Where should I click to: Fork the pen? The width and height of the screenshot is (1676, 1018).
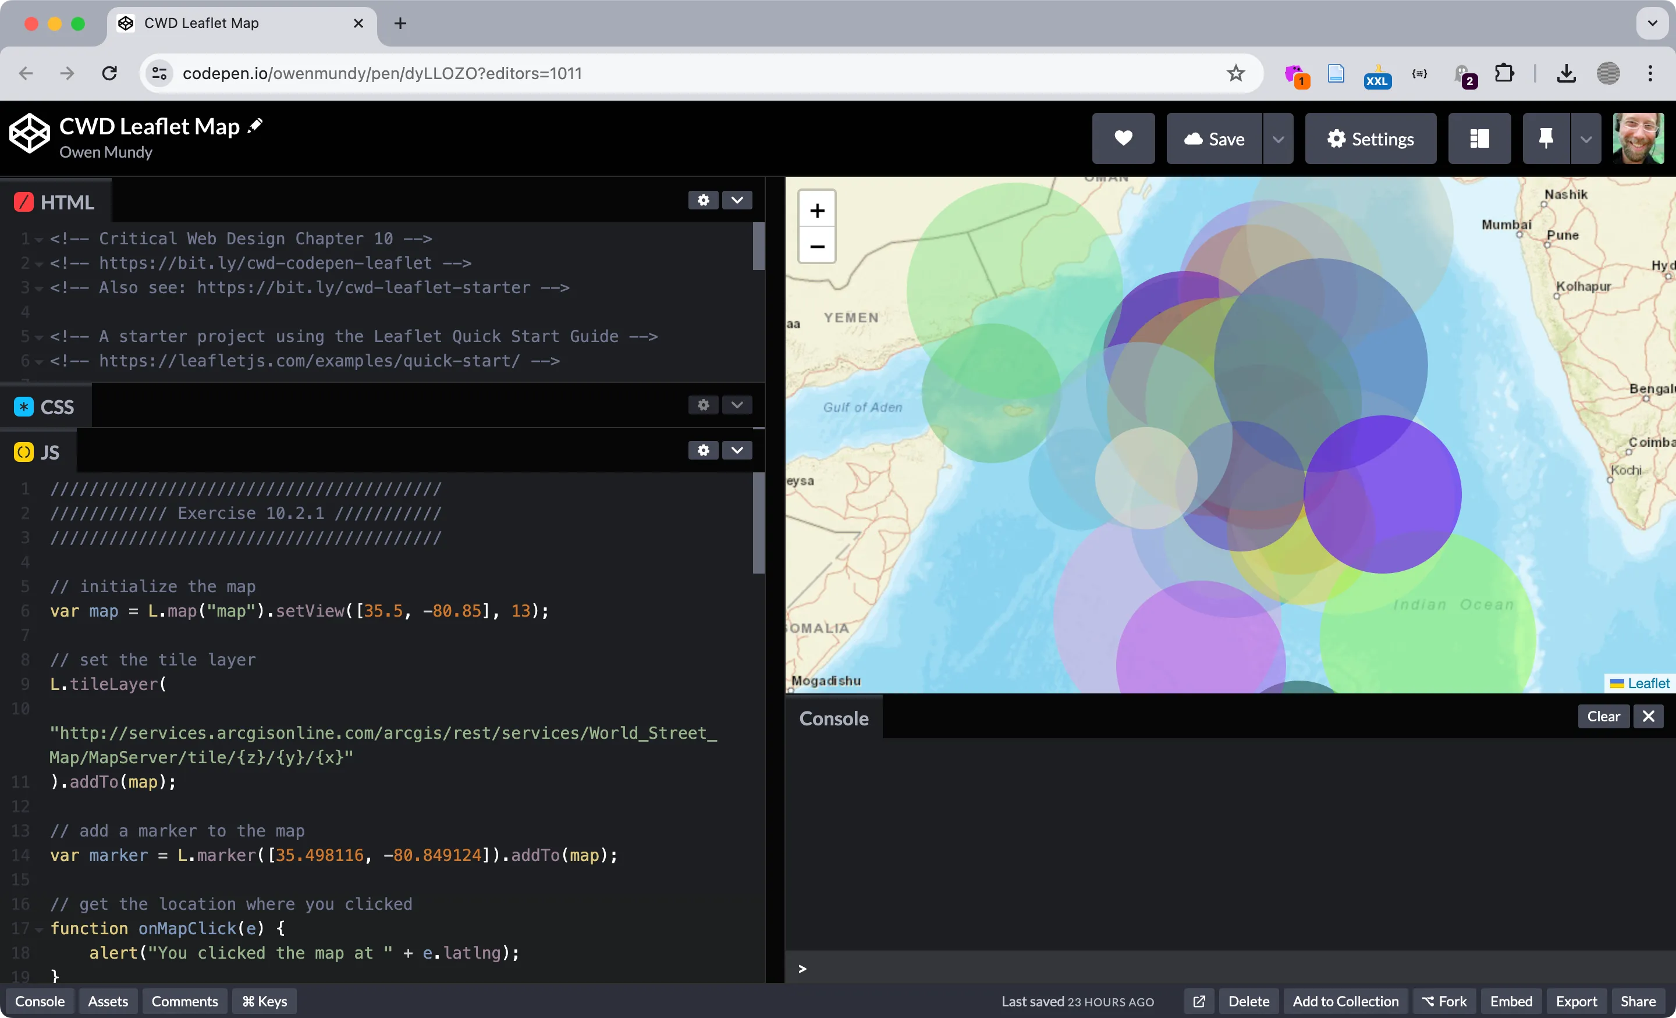pyautogui.click(x=1443, y=1001)
